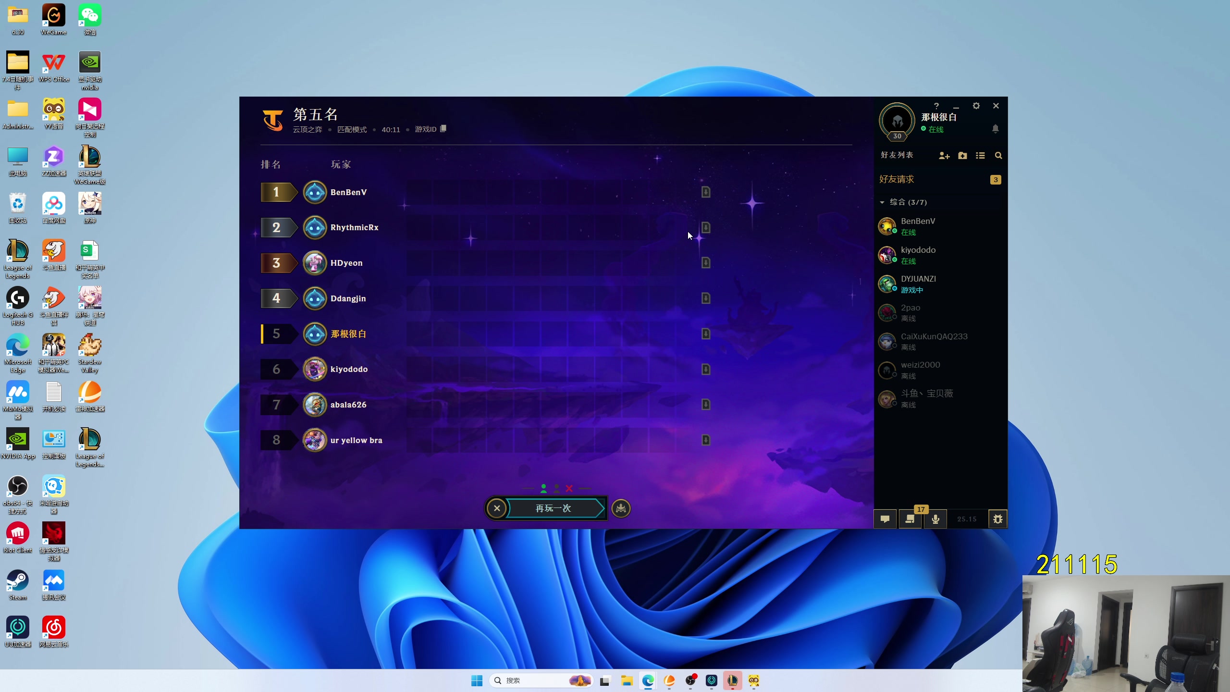Click ur yellow bra's row detail icon
Viewport: 1230px width, 692px height.
pos(706,440)
